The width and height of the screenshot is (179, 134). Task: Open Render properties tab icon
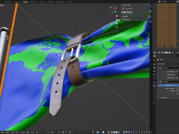[x=154, y=64]
